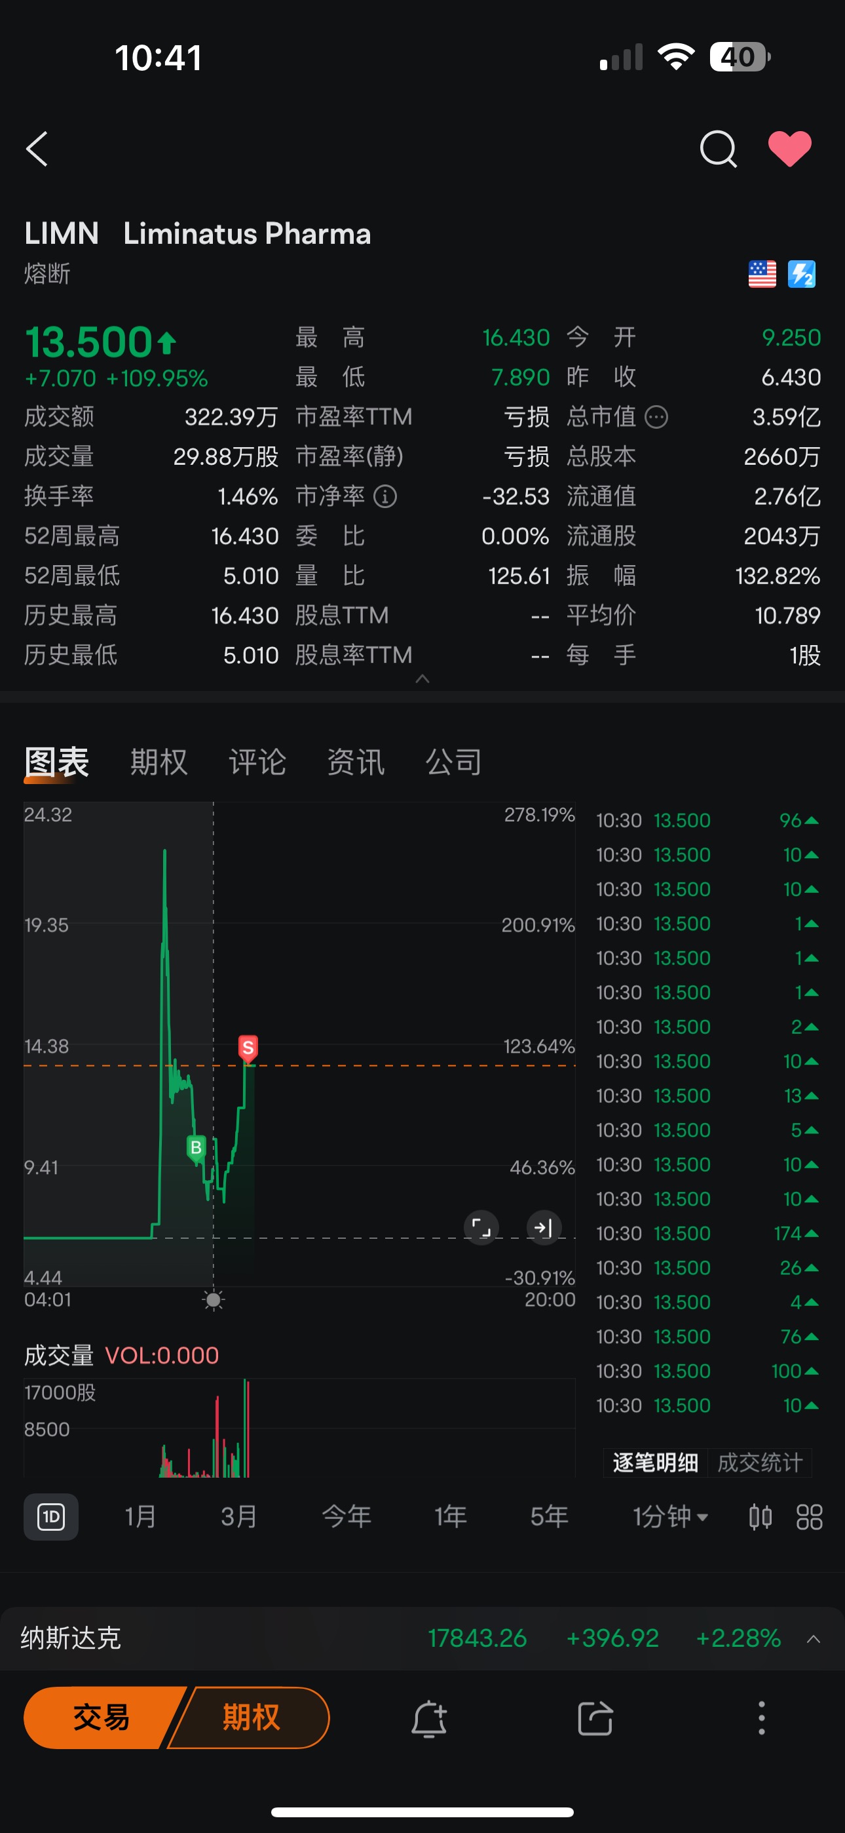Open total market cap more-info icon

[656, 417]
